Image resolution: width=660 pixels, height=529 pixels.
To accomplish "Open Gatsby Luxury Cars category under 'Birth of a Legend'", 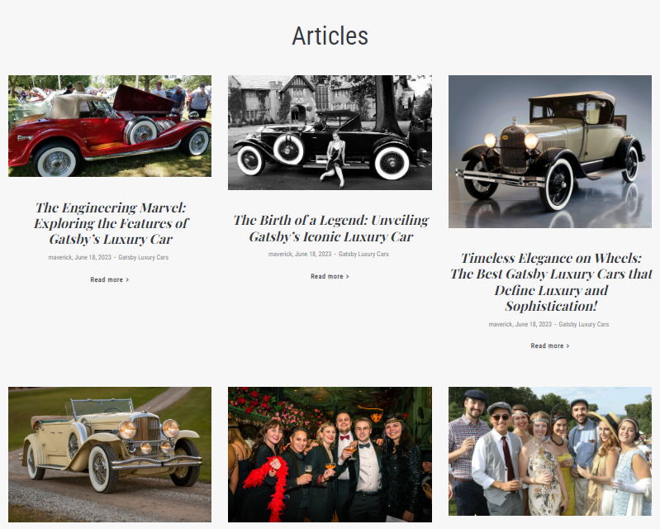I will click(x=363, y=255).
